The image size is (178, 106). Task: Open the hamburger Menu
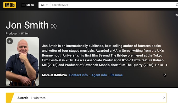pyautogui.click(x=27, y=5)
